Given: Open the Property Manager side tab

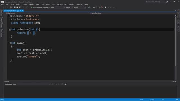Looking at the screenshot, I should tap(2, 22).
